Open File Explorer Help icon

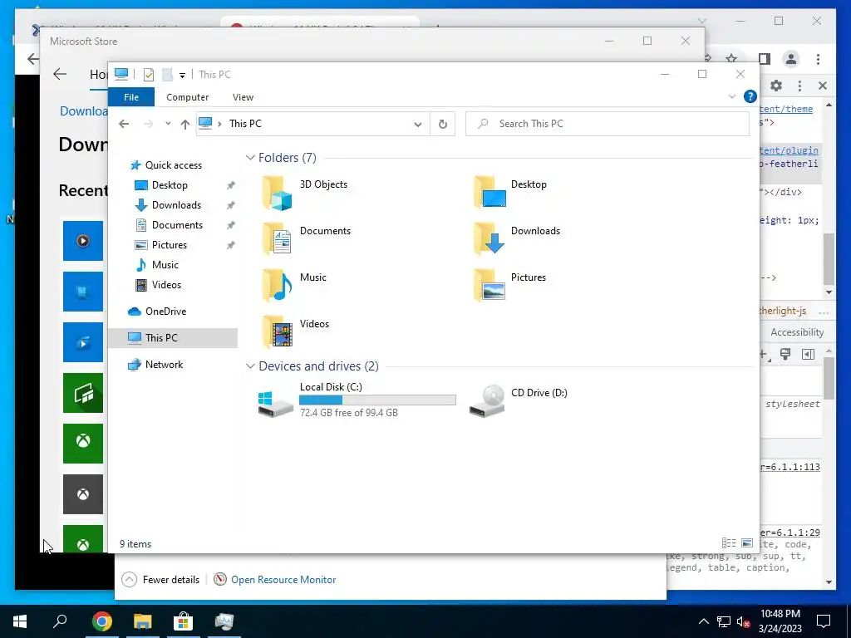(750, 96)
